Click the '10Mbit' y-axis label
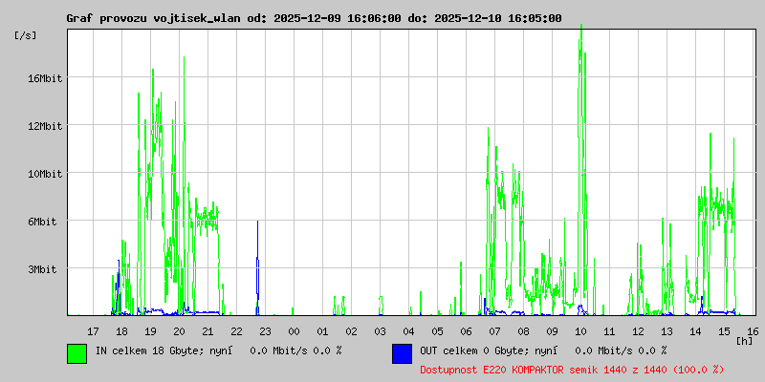 pyautogui.click(x=45, y=174)
